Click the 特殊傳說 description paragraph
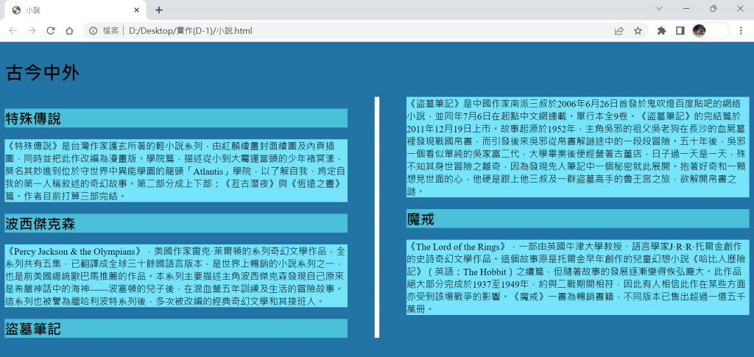 pyautogui.click(x=176, y=170)
